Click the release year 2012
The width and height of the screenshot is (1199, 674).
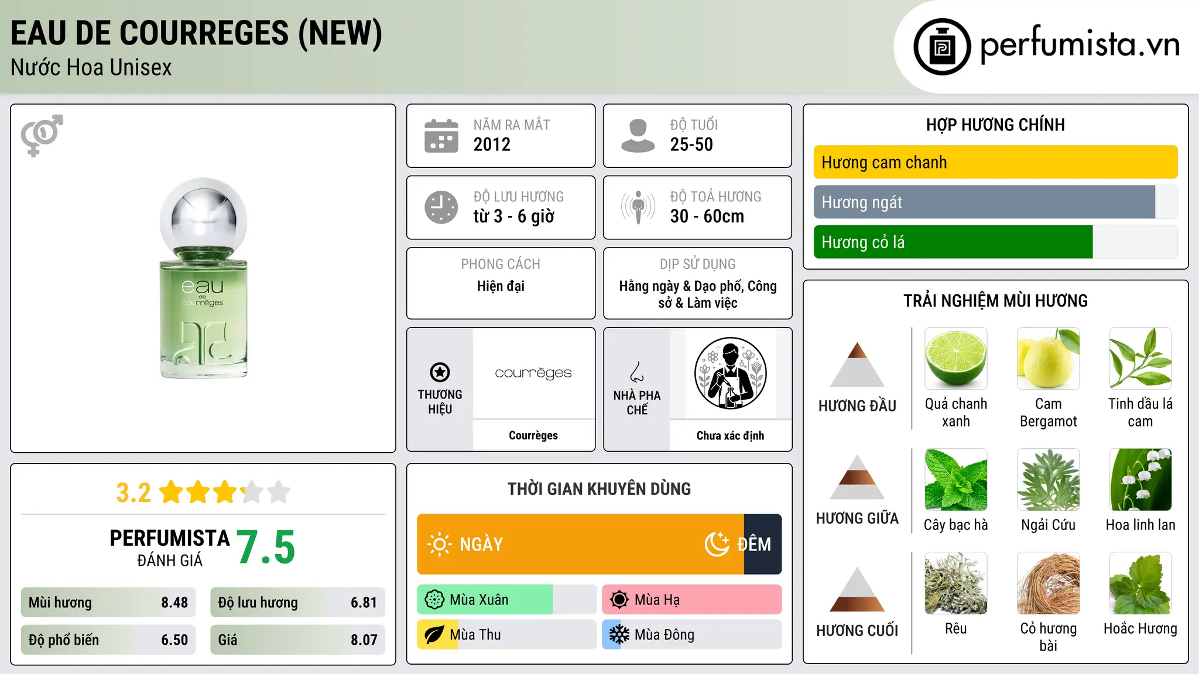pyautogui.click(x=492, y=145)
